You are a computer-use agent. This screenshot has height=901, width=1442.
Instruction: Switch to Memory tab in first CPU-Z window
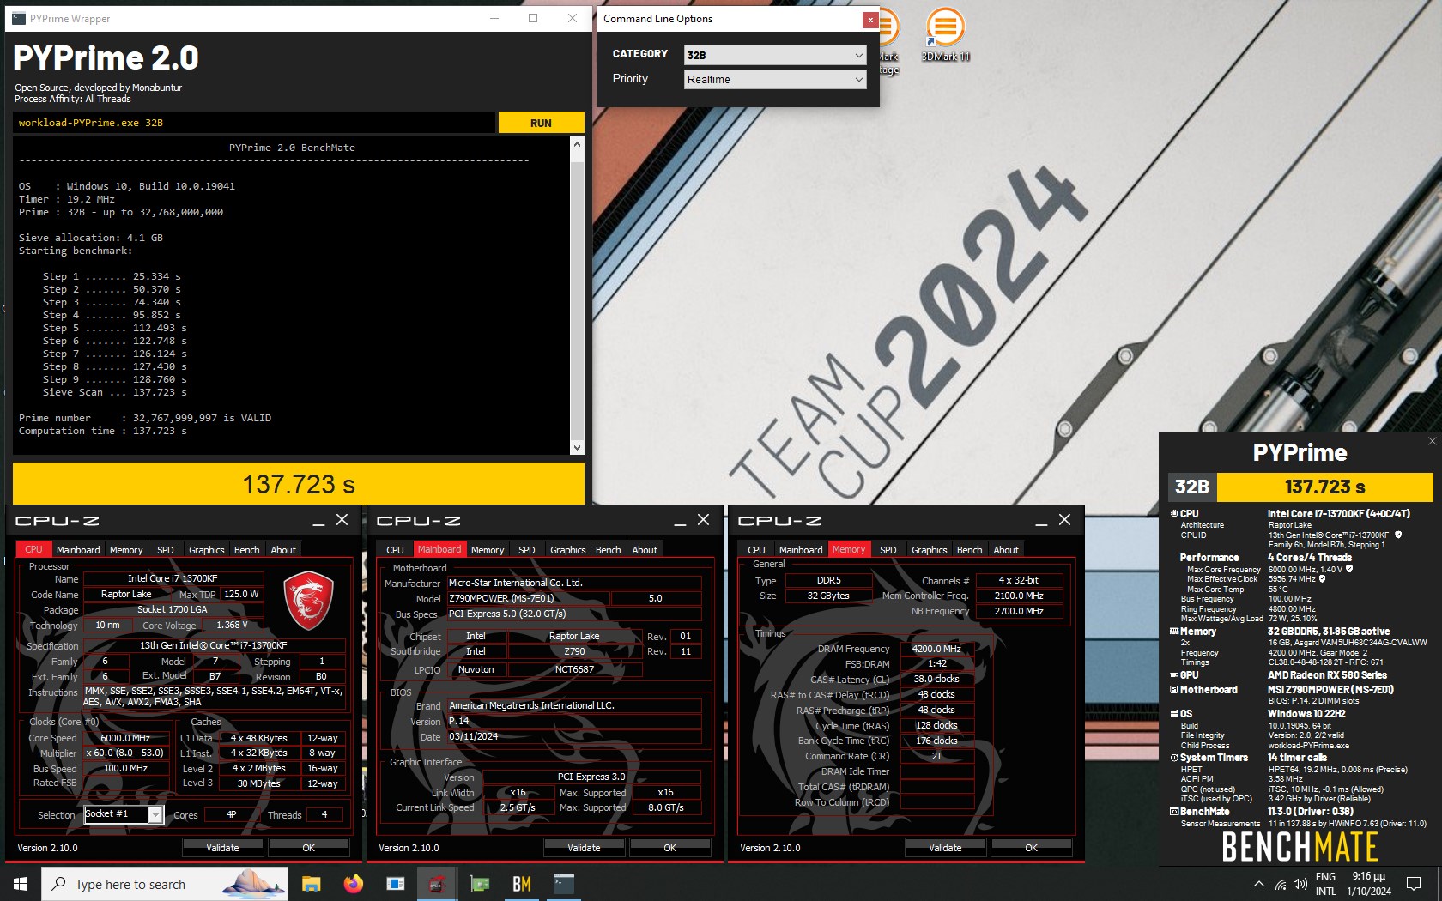click(x=126, y=550)
